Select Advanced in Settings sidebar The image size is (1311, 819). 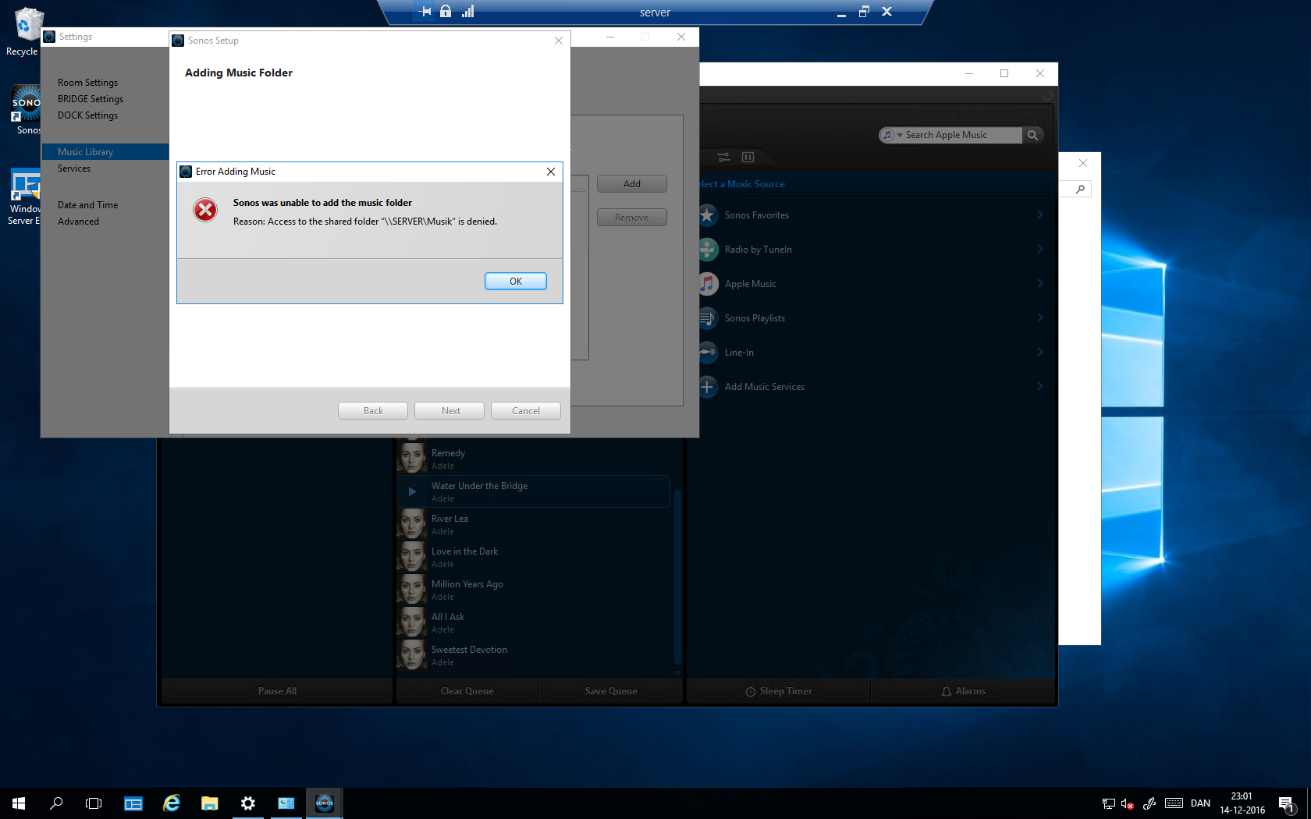click(x=78, y=222)
